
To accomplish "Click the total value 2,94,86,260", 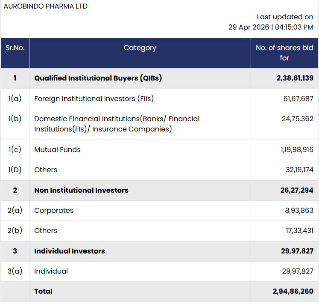I will [293, 291].
